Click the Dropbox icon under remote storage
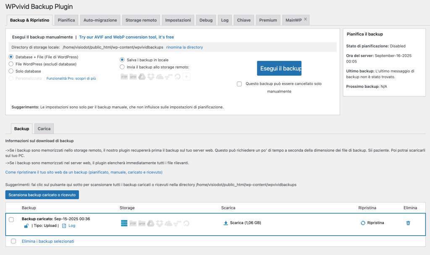The height and width of the screenshot is (255, 430). (x=151, y=76)
